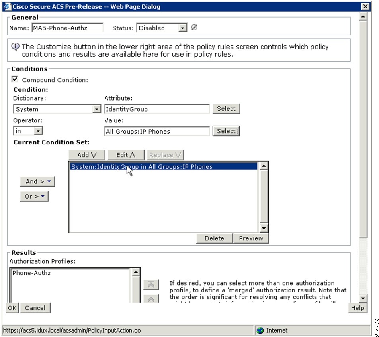Click the condition set list scroll-down arrow
The width and height of the screenshot is (379, 337).
[x=264, y=228]
